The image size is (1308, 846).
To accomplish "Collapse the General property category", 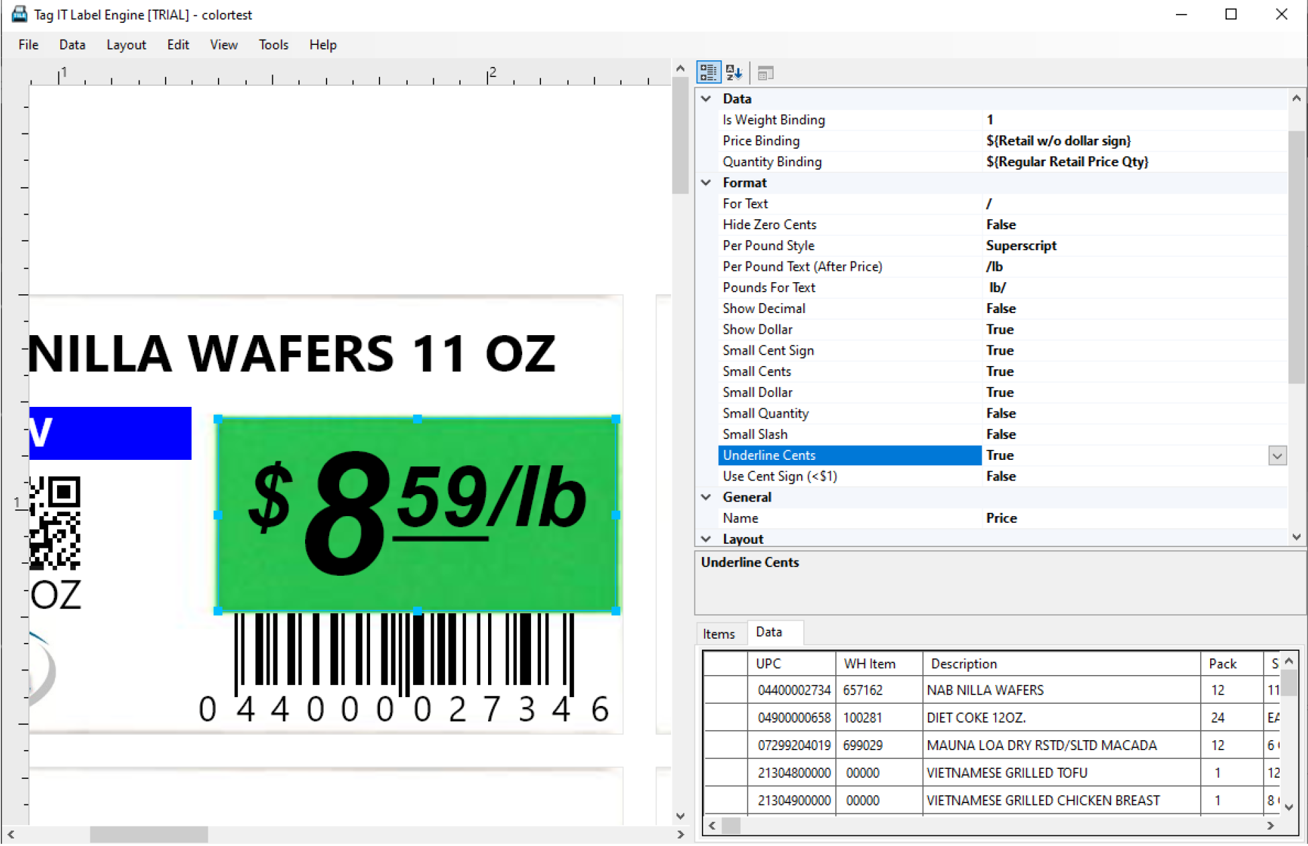I will coord(706,497).
